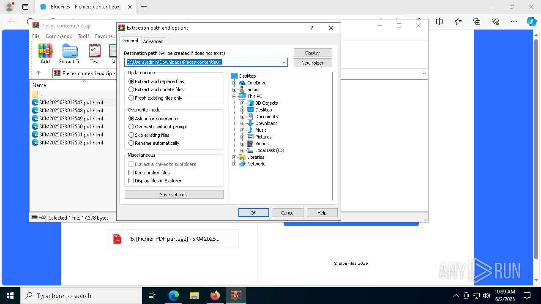Select the file SKM2025033012549.pdf.html
Image resolution: width=541 pixels, height=304 pixels.
[x=67, y=119]
